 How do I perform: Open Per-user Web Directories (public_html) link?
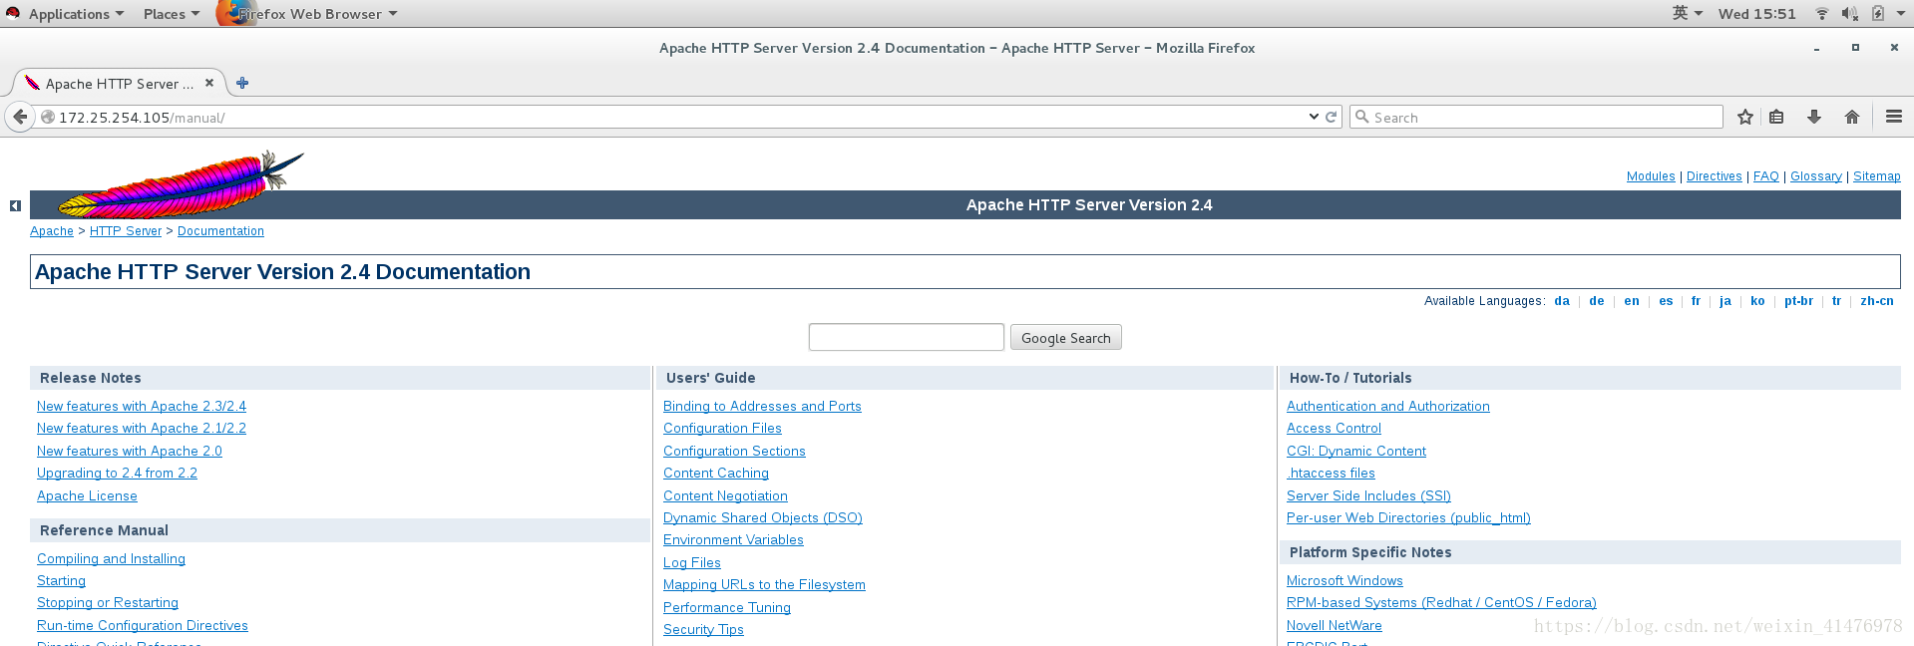pos(1408,517)
